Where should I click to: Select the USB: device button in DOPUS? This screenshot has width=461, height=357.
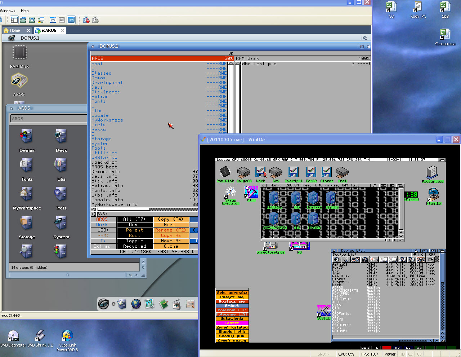pyautogui.click(x=103, y=230)
